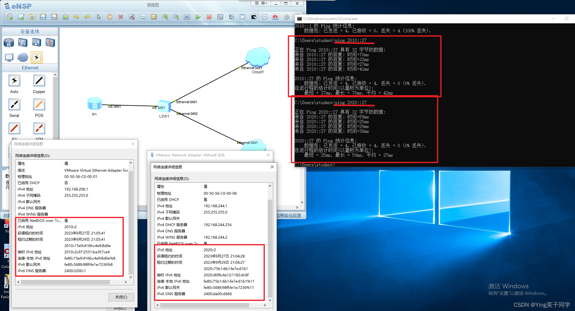The height and width of the screenshot is (311, 575).
Task: Select the firewall device category
Action: (x=50, y=43)
